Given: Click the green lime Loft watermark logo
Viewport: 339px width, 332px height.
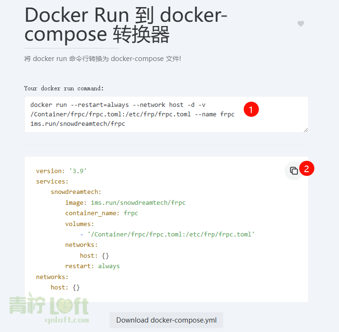Looking at the screenshot, I should pos(49,305).
